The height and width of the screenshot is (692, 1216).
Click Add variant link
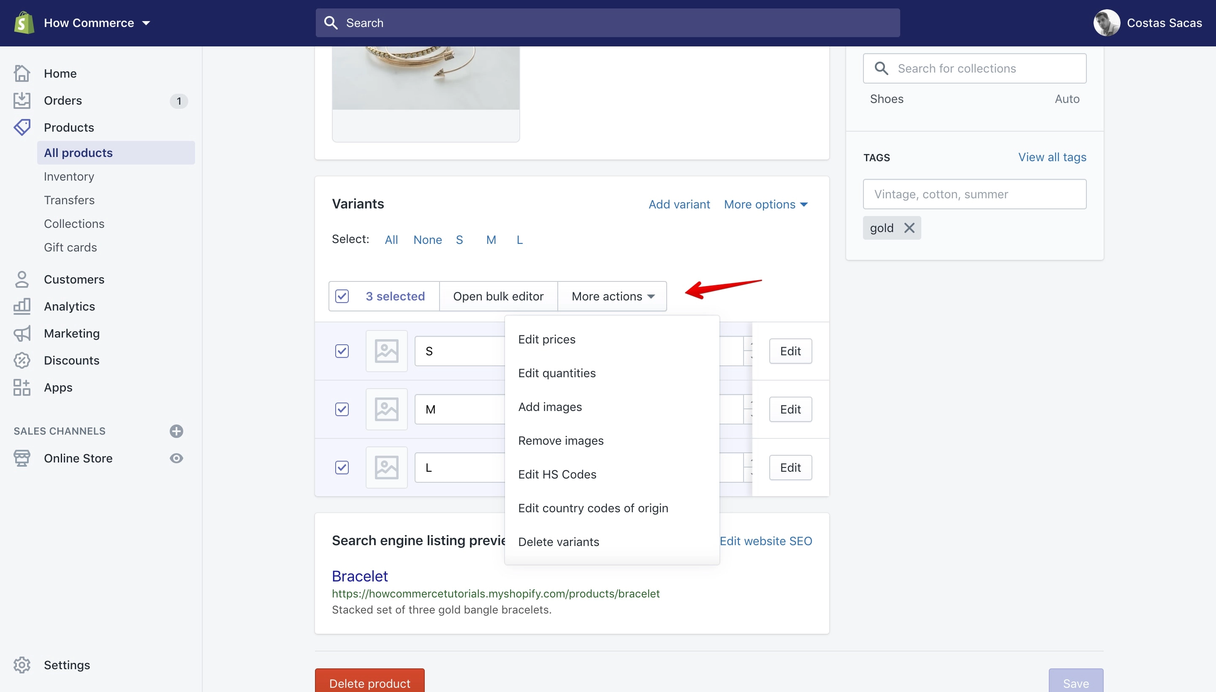point(679,204)
